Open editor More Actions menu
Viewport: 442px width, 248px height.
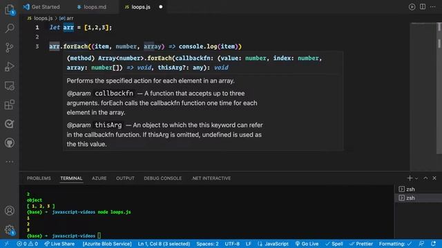433,7
